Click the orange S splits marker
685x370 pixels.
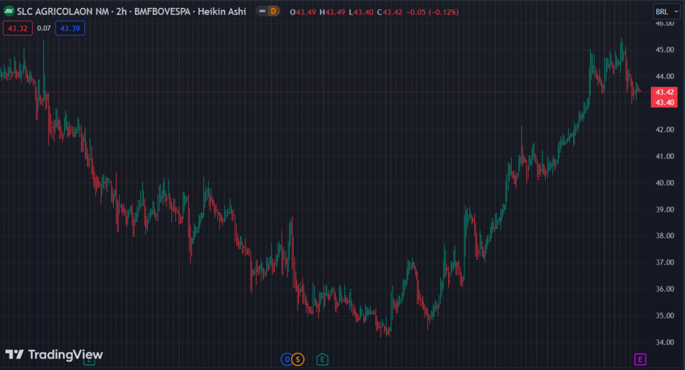(298, 359)
